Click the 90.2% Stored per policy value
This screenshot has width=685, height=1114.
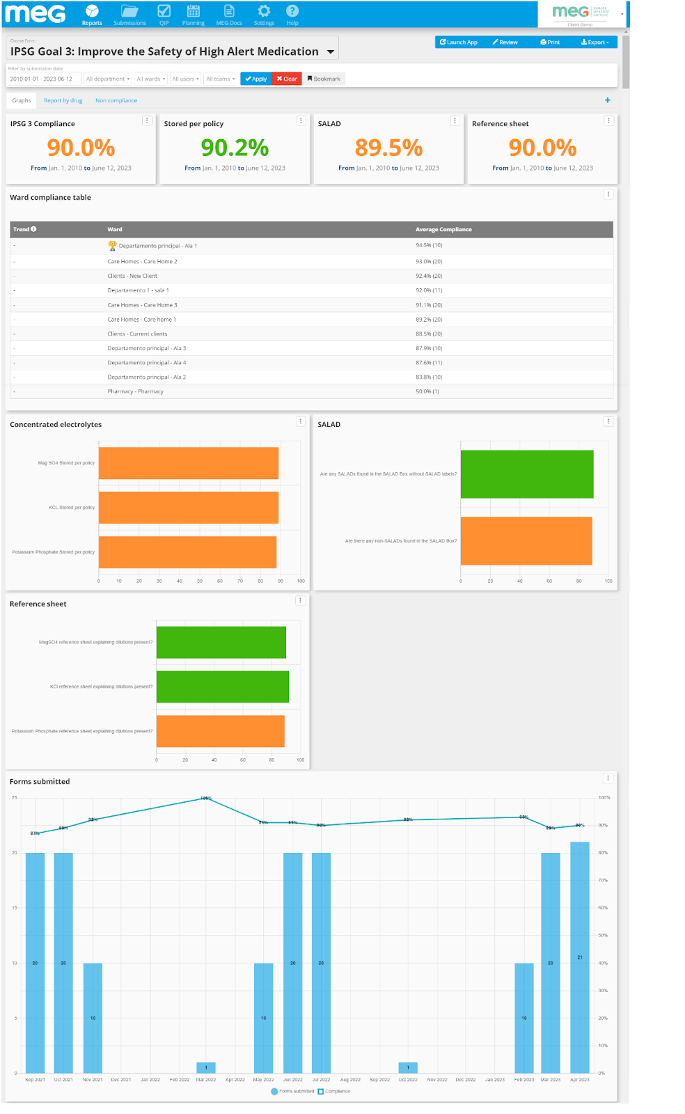(x=235, y=148)
